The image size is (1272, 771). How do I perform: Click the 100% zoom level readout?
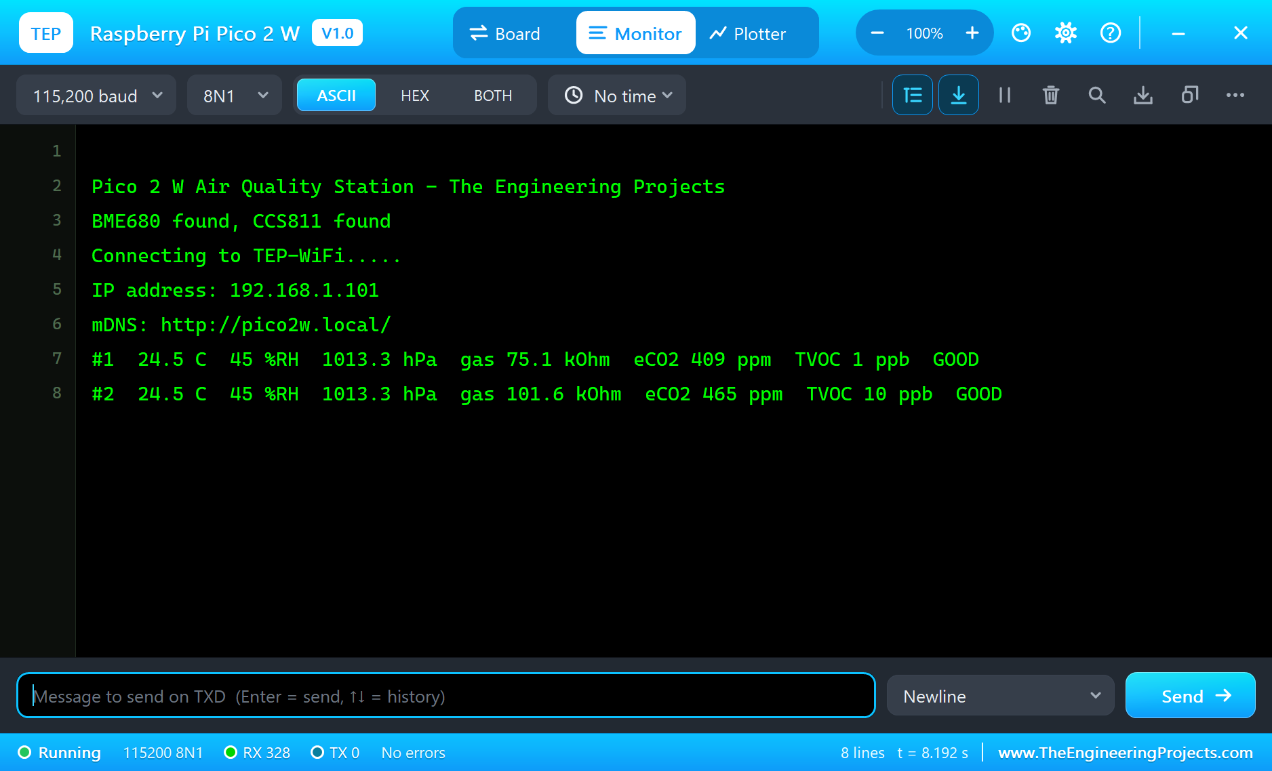click(x=924, y=33)
